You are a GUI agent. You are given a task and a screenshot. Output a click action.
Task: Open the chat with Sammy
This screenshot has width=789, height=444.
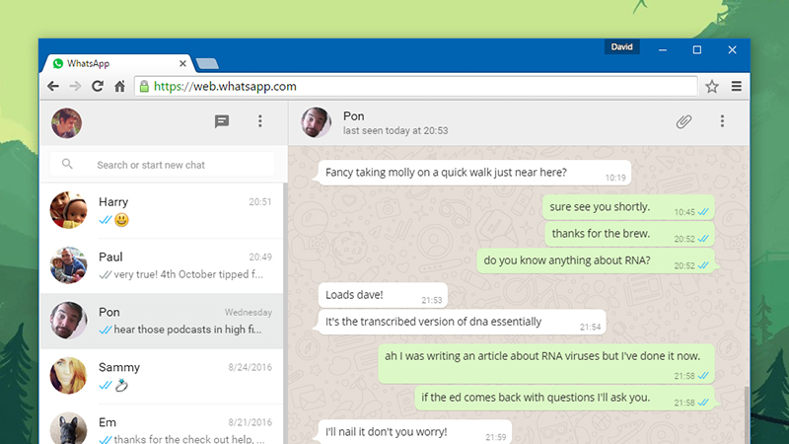tap(162, 376)
